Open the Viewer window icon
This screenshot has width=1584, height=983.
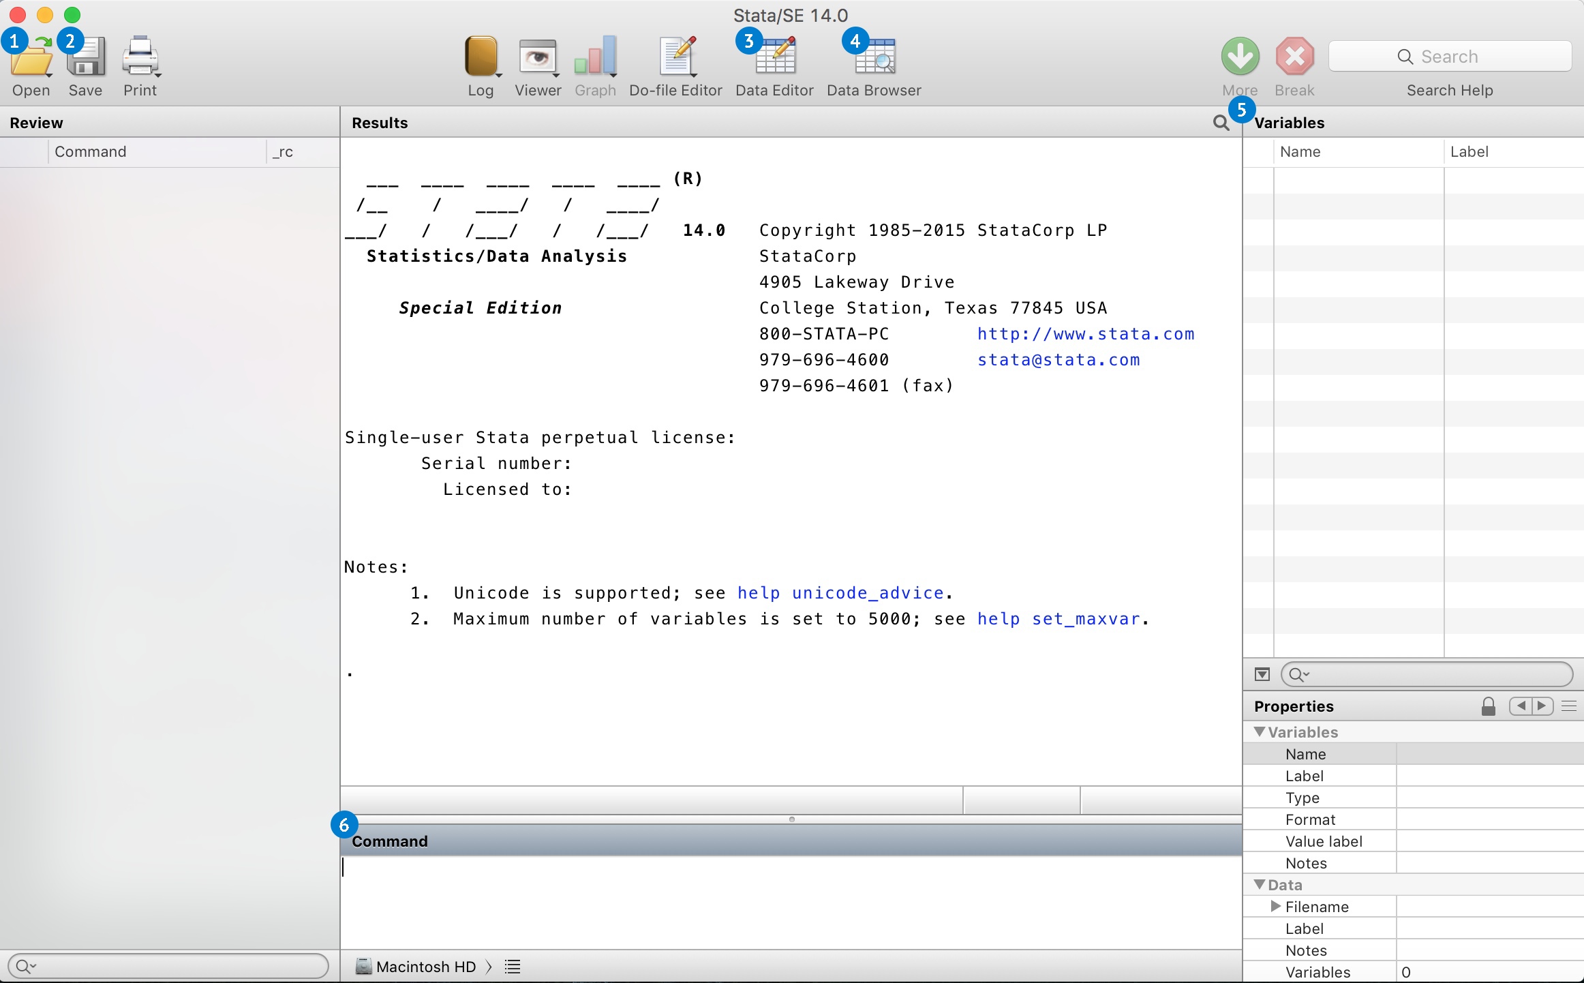[x=537, y=56]
